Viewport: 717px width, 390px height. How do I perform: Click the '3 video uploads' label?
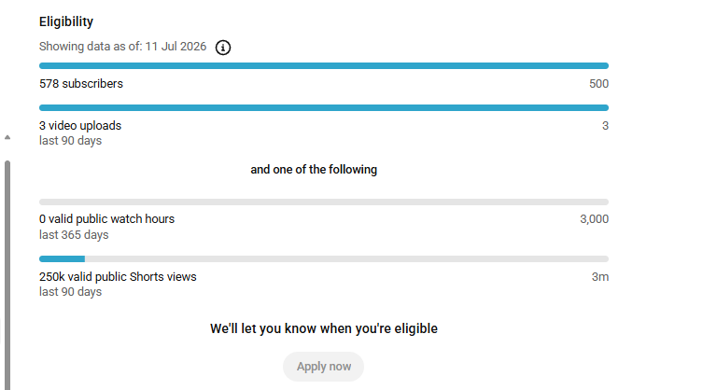click(80, 126)
